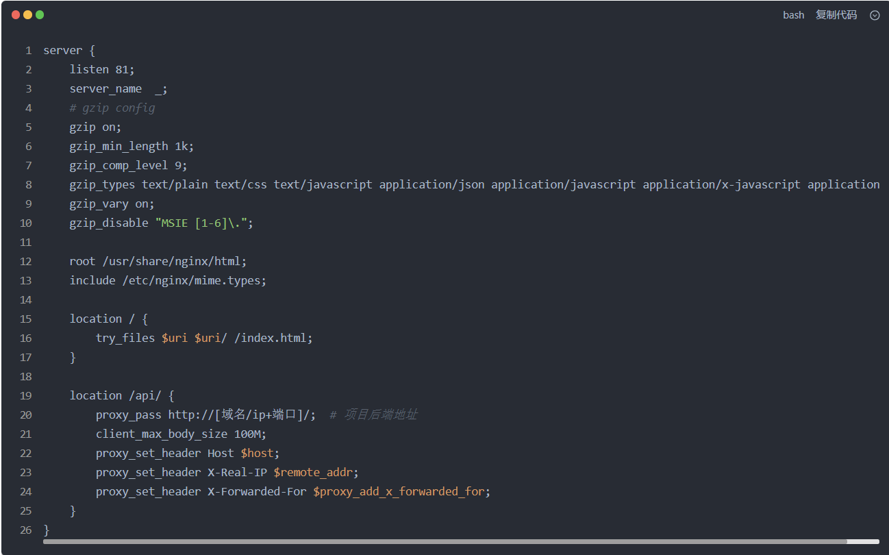
Task: Click line number 1
Action: click(x=29, y=51)
